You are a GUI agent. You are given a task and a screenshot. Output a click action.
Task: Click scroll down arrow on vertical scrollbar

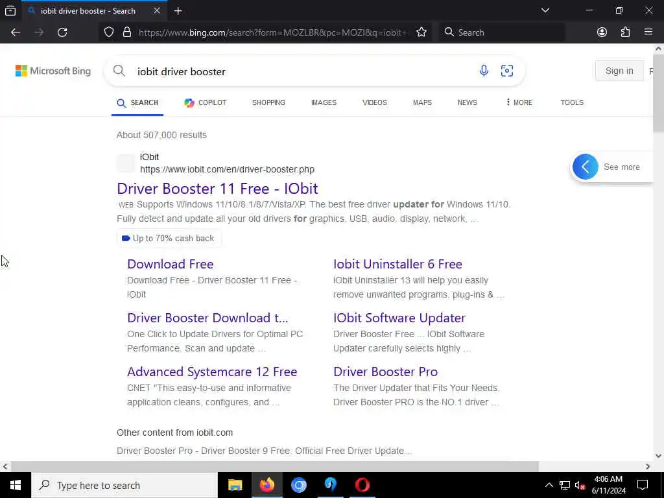tap(658, 456)
